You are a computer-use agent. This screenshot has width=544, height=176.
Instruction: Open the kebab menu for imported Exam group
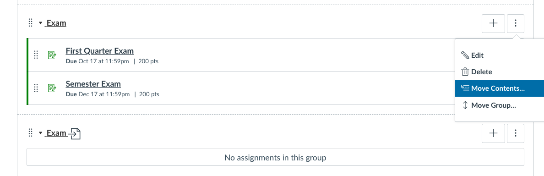tap(516, 133)
